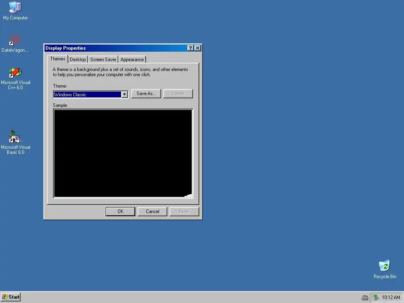
Task: Click the disabled Apply button
Action: 184,211
